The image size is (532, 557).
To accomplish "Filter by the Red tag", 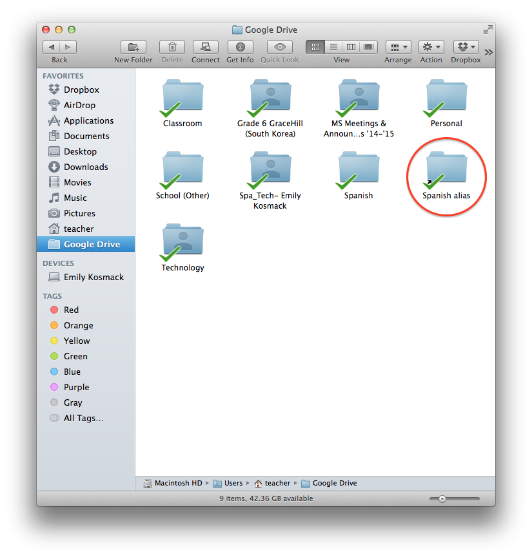I will pos(85,310).
